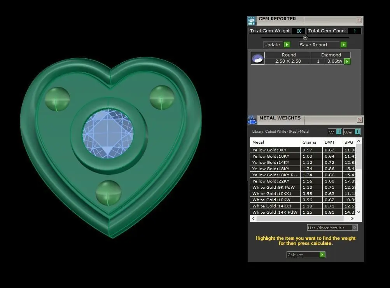Select the round diamond gem thumbnail
This screenshot has width=390, height=288.
(x=257, y=58)
